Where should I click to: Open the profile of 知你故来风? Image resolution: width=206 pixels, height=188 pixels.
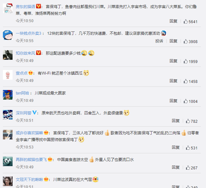[25, 53]
